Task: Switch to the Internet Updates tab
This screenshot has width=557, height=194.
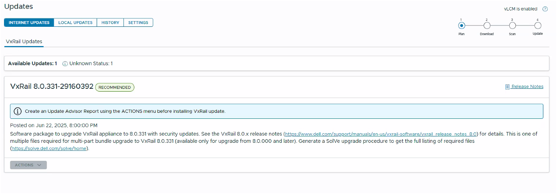Action: click(x=29, y=23)
